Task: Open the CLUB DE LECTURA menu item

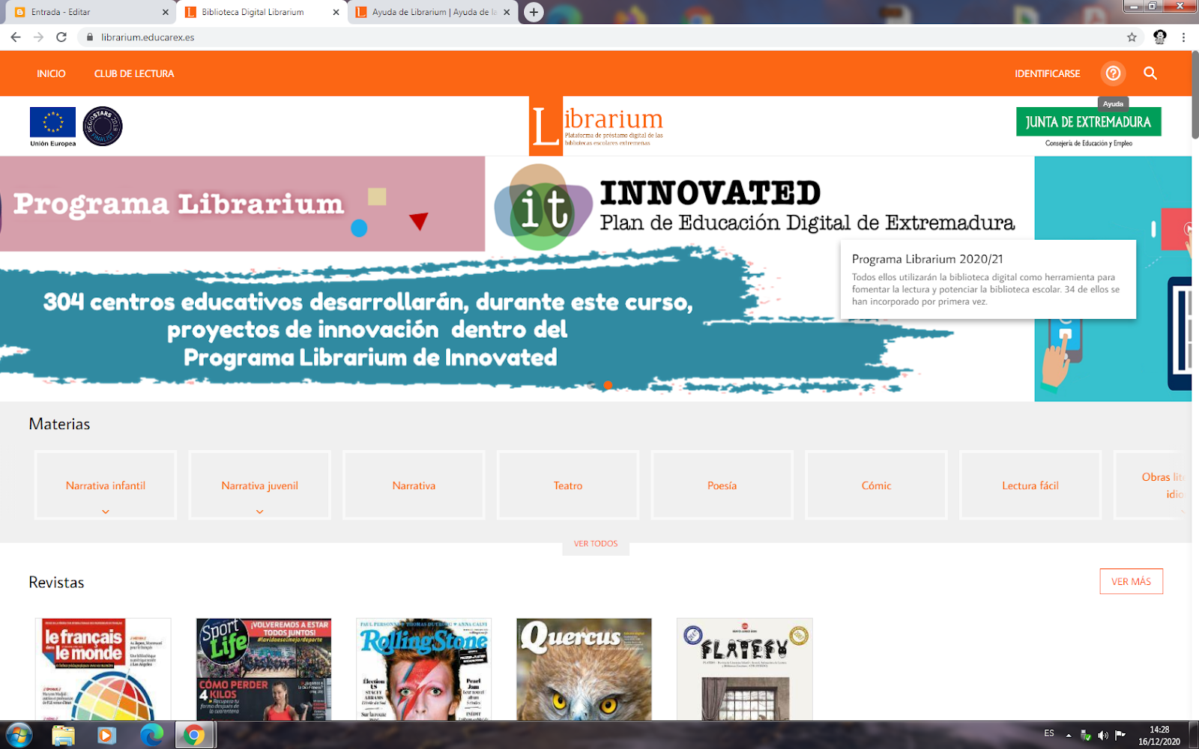Action: click(x=134, y=73)
